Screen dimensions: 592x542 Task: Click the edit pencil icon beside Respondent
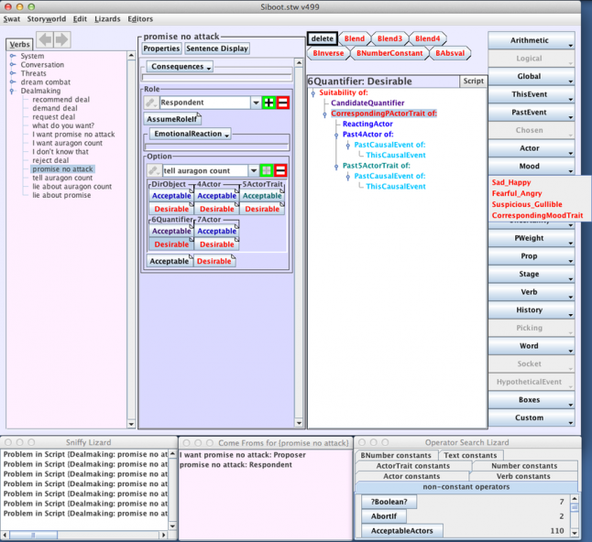[x=151, y=103]
